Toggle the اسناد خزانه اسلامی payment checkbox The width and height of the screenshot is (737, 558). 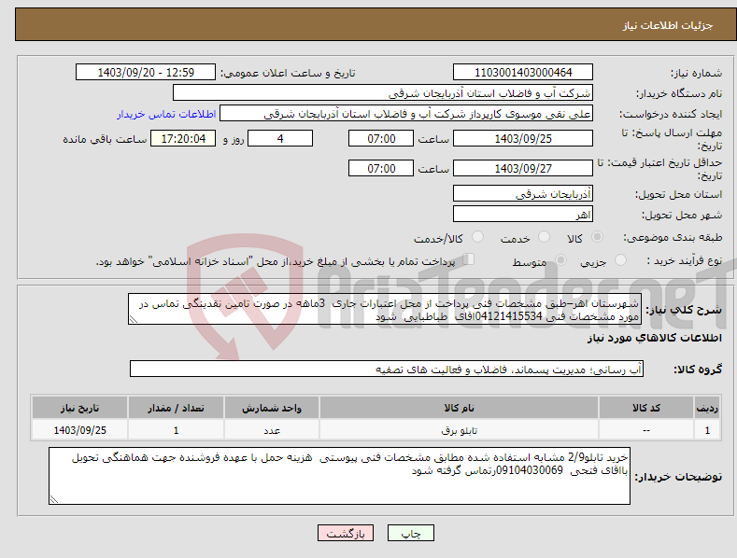point(469,259)
